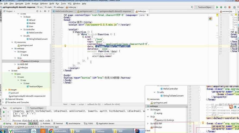Open the Spring tool window
The height and width of the screenshot is (133, 239).
(x=7, y=123)
